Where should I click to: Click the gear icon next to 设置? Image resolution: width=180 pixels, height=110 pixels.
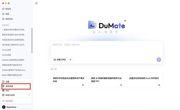point(3,82)
